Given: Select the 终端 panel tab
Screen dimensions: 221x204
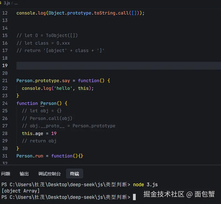Looking at the screenshot, I should coord(75,174).
